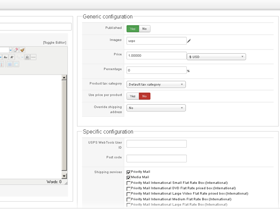Insert a horizontal rule line
The image size is (280, 209).
pyautogui.click(x=33, y=57)
